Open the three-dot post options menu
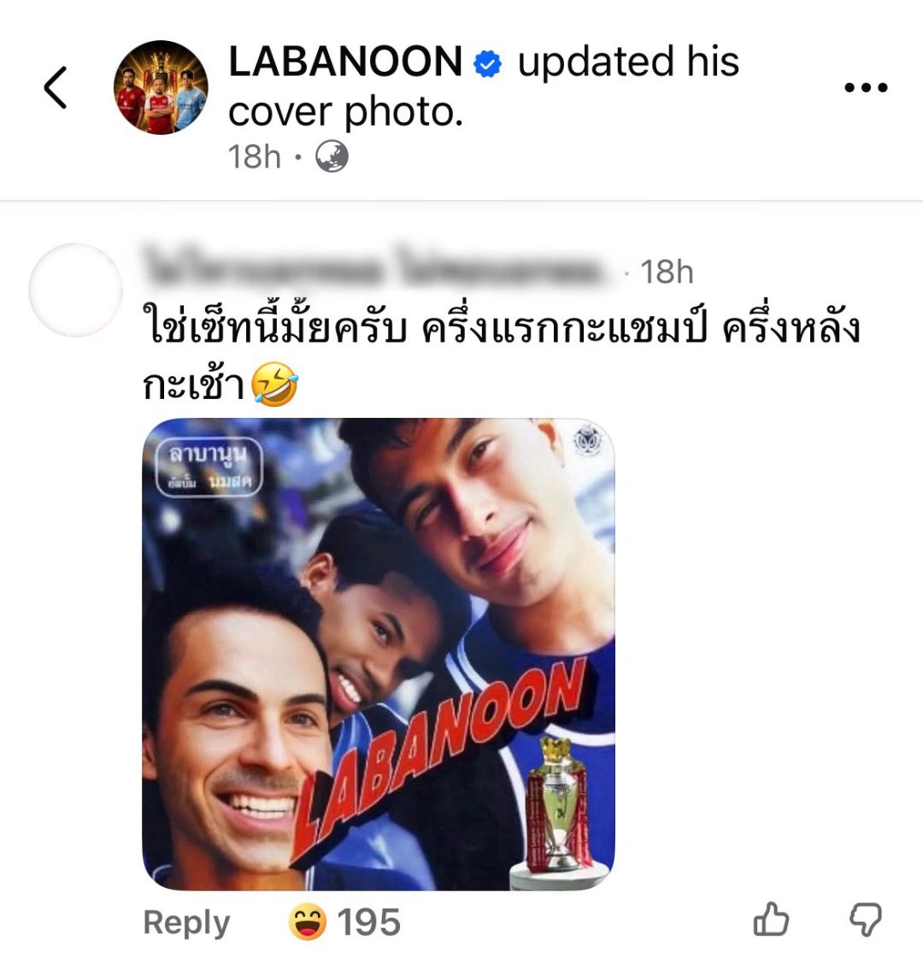The height and width of the screenshot is (969, 923). tap(866, 87)
